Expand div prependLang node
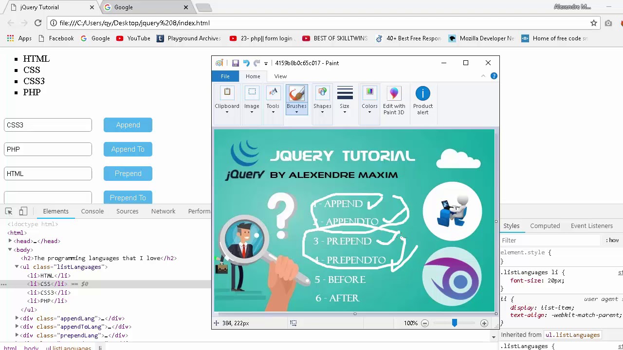Viewport: 623px width, 350px height. (17, 335)
